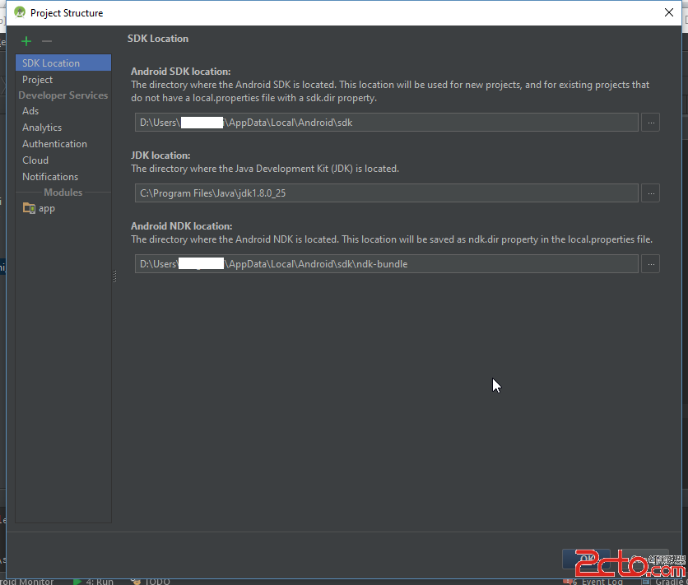Click the Android NDK location path field

tap(386, 264)
